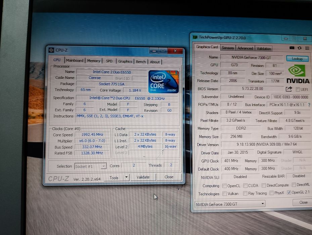Image resolution: width=312 pixels, height=235 pixels.
Task: Select the CPU tab
Action: click(x=57, y=60)
